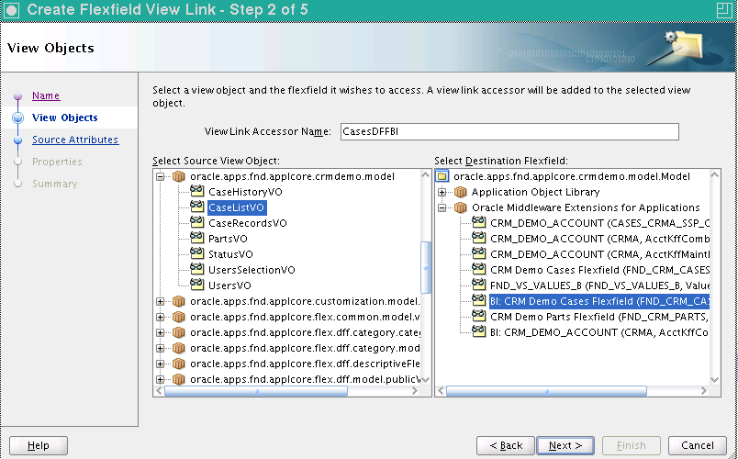Click the Next button
The image size is (738, 459).
(x=565, y=445)
